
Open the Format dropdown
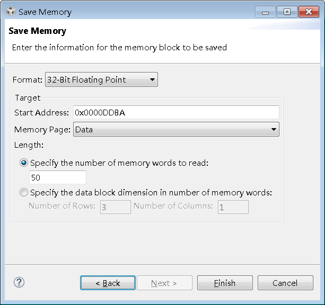click(101, 80)
